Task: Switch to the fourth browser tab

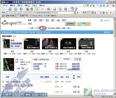Action: point(50,16)
